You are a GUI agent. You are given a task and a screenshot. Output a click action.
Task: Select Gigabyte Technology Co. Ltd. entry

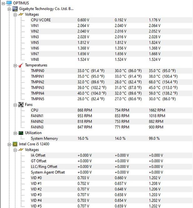click(x=46, y=9)
